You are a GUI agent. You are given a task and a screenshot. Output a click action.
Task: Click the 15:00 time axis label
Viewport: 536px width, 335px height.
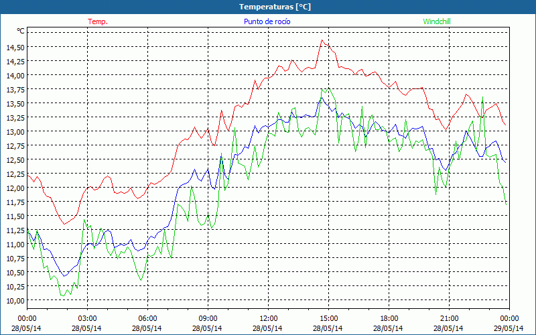coord(328,318)
